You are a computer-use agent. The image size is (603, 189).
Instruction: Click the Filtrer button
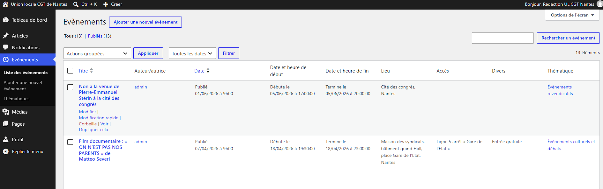point(229,53)
